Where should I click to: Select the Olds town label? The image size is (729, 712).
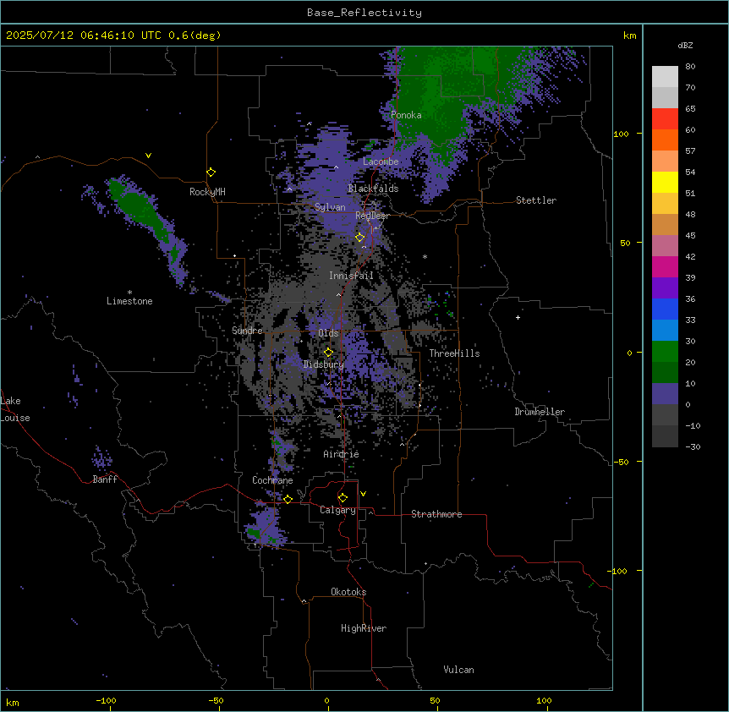328,333
